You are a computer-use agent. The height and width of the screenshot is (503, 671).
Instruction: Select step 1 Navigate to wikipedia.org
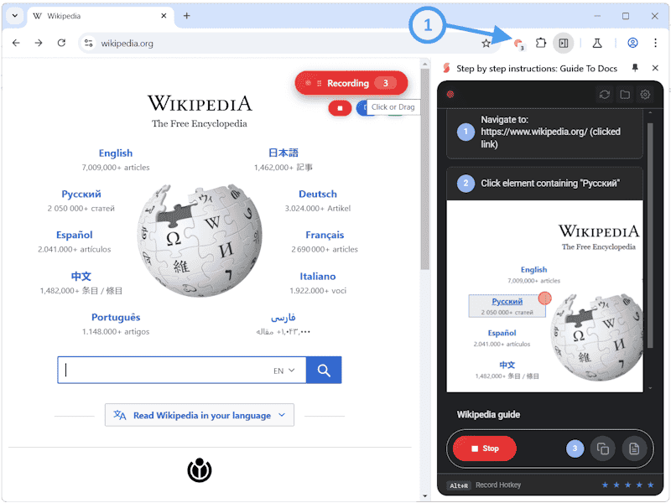[544, 132]
